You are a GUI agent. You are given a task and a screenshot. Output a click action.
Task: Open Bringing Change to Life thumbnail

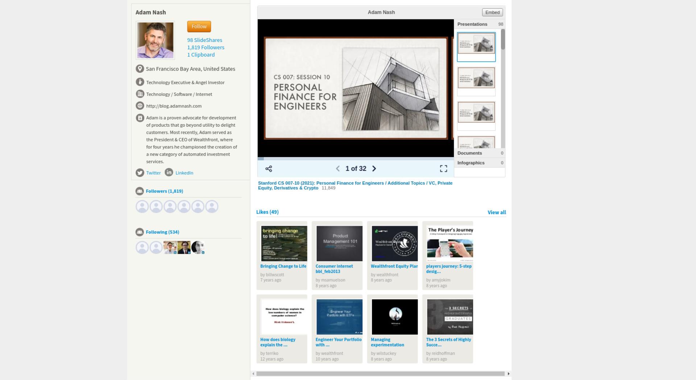tap(284, 244)
